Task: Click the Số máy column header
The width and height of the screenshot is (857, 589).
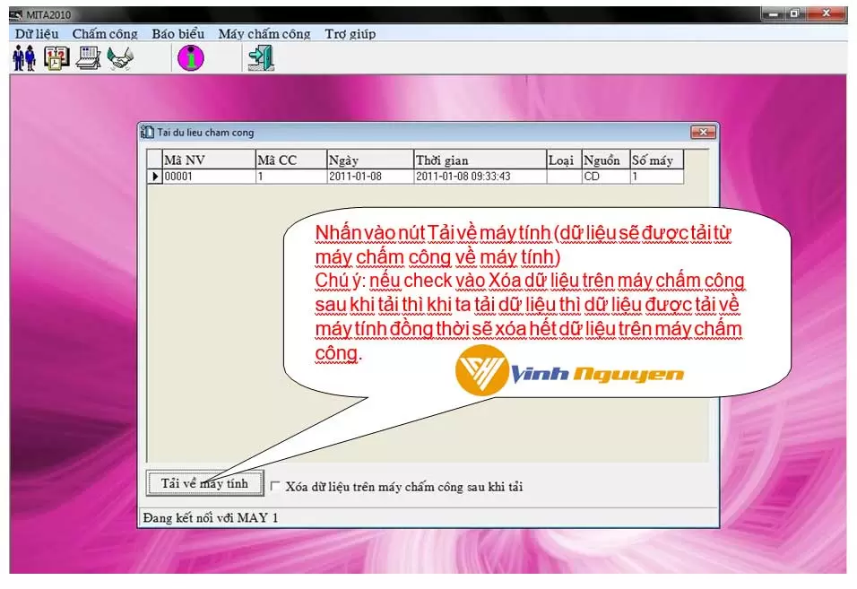Action: coord(657,160)
